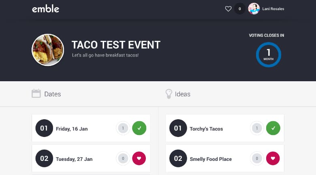The height and width of the screenshot is (175, 316).
Task: Click the taco event photo
Action: point(48,50)
